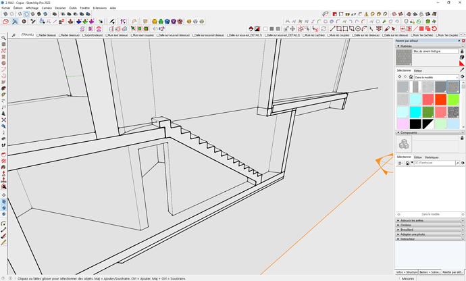Open the component view options dropdown
466x281 pixels.
pos(400,163)
